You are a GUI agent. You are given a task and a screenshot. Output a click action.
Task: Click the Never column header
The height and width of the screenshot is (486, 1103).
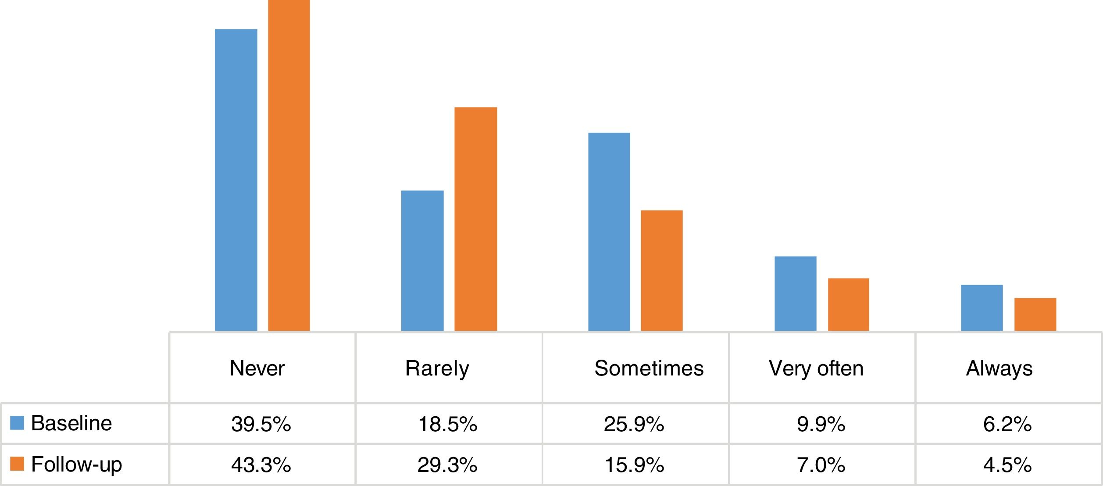coord(257,368)
